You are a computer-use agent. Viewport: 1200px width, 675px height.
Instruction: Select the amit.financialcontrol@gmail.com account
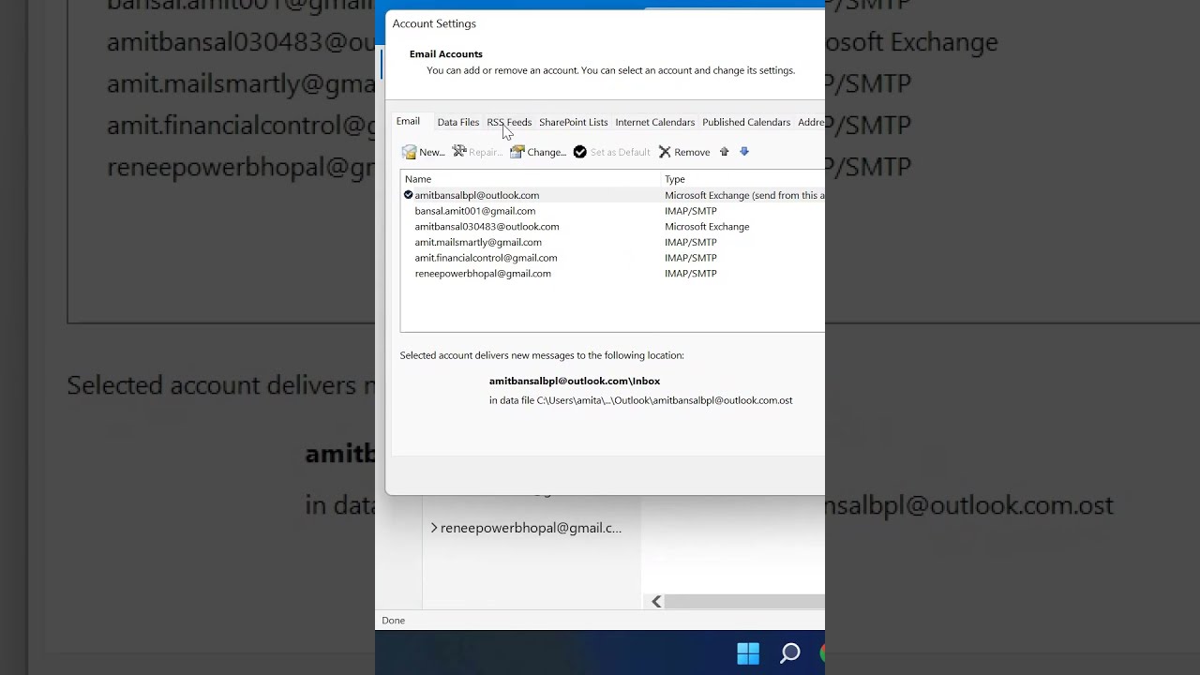(x=486, y=258)
